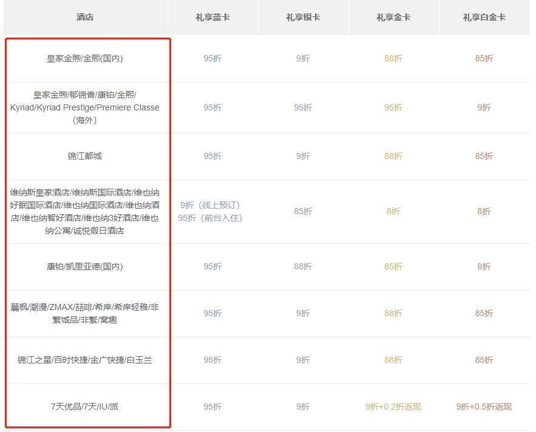Viewport: 536px width, 432px height.
Task: Click 85折 silver card in 维纳斯 row
Action: [x=303, y=212]
